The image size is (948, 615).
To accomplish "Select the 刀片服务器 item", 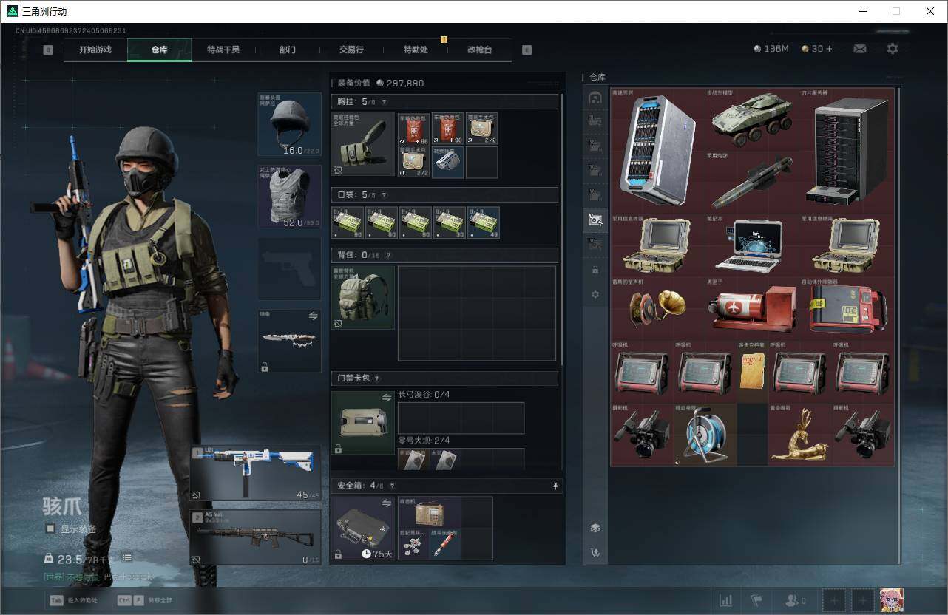I will [x=847, y=151].
